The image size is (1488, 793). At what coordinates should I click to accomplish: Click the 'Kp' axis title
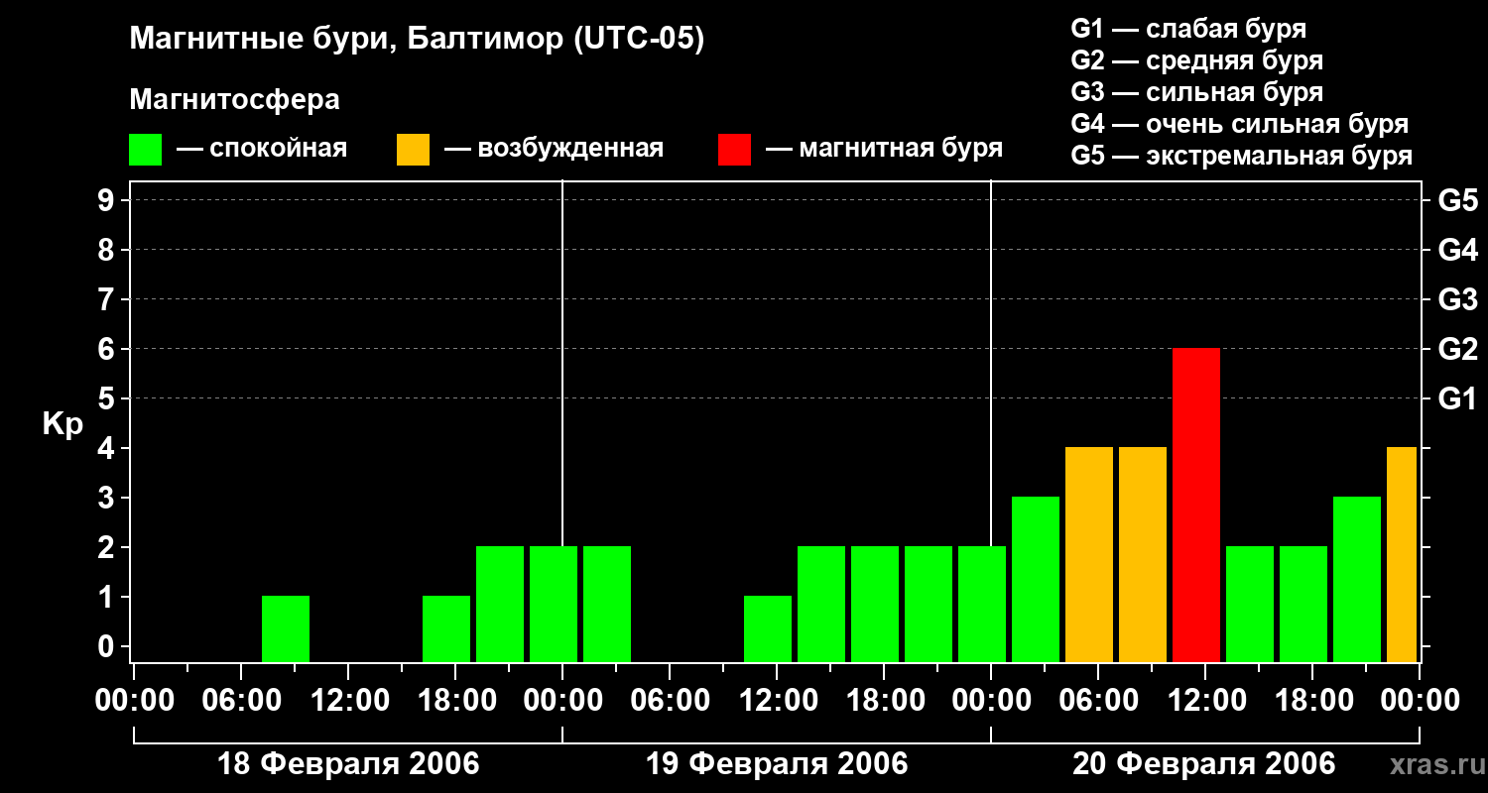pos(62,424)
